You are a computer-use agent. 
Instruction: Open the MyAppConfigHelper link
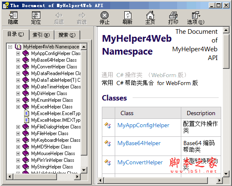[143, 125]
